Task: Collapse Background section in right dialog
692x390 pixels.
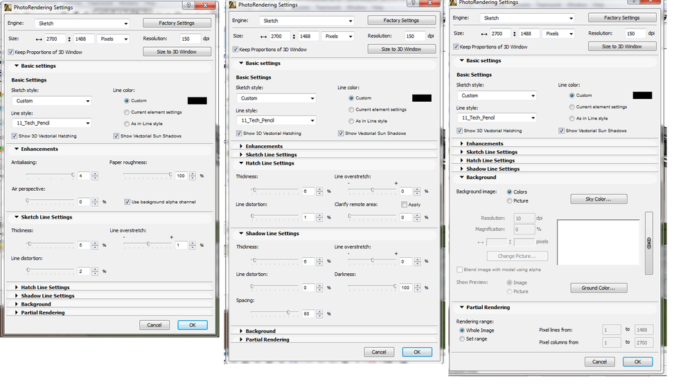Action: [x=462, y=177]
